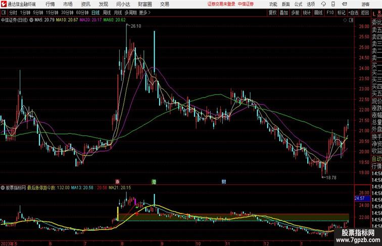Click the 返回 back button
382x246 pixels.
(x=365, y=13)
